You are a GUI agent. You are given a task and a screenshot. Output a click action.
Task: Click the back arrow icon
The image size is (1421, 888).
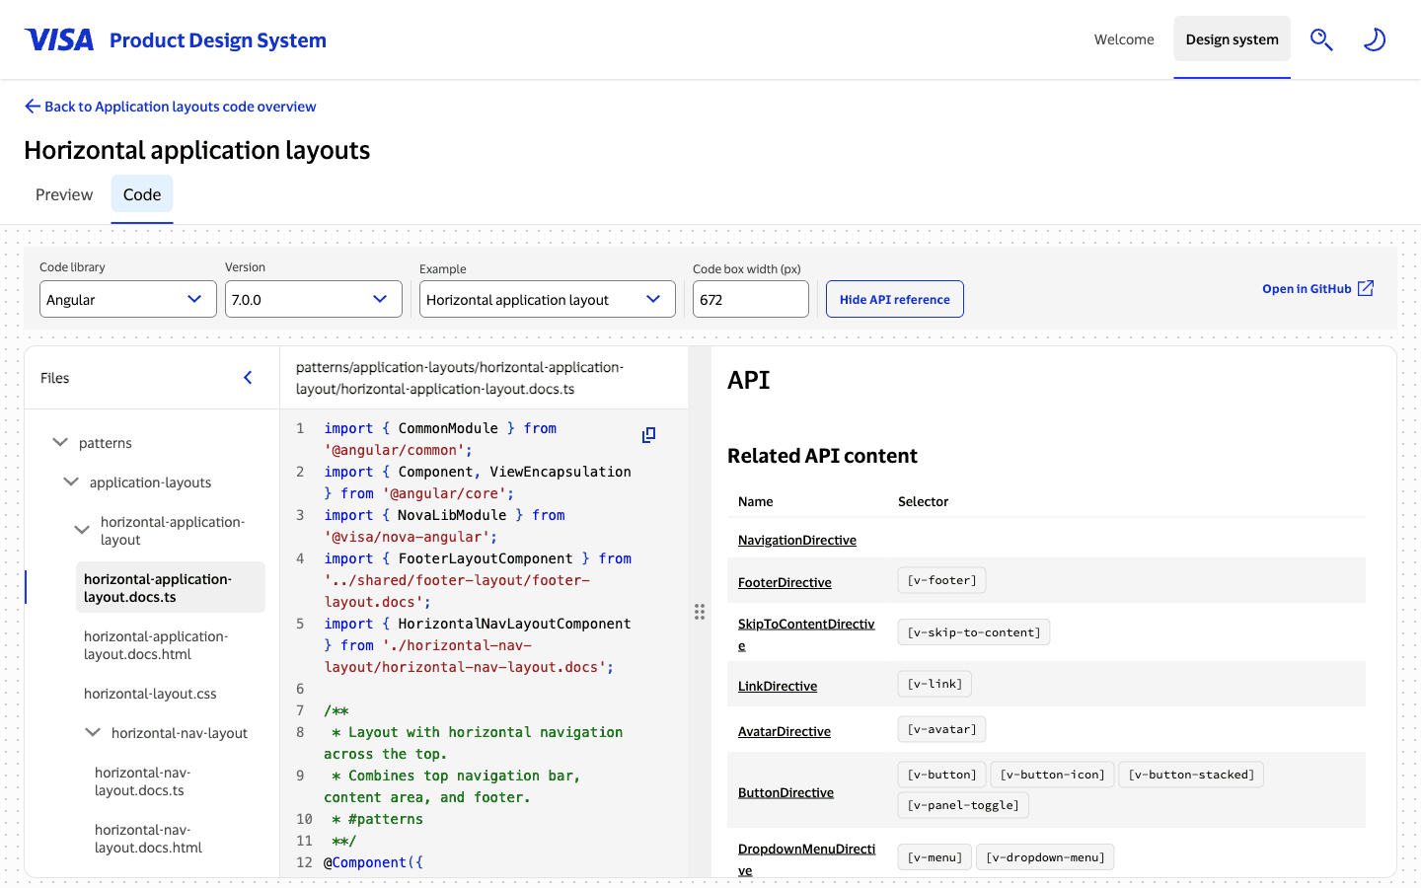pos(33,107)
